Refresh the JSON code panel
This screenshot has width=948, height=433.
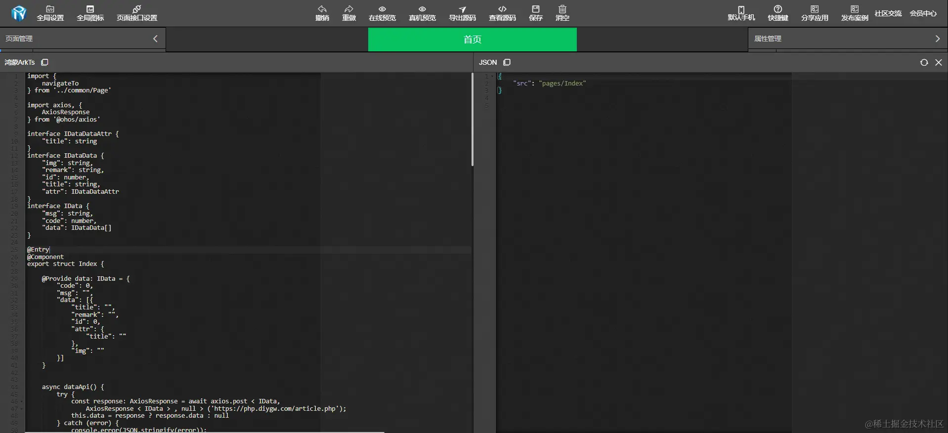click(924, 62)
